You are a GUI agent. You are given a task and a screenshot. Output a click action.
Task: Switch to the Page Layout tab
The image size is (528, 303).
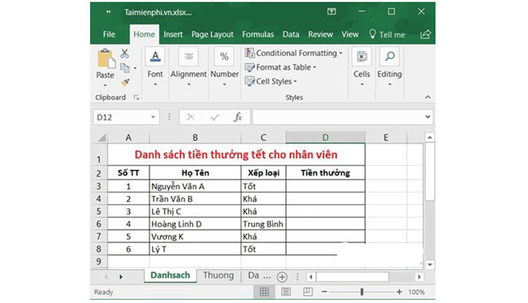(x=212, y=35)
